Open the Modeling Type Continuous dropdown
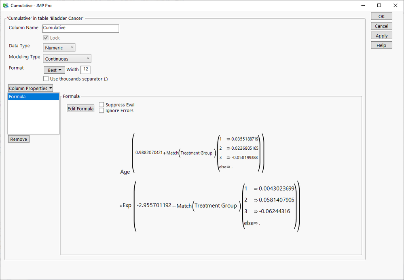Viewport: 404px width, 280px height. pyautogui.click(x=67, y=59)
